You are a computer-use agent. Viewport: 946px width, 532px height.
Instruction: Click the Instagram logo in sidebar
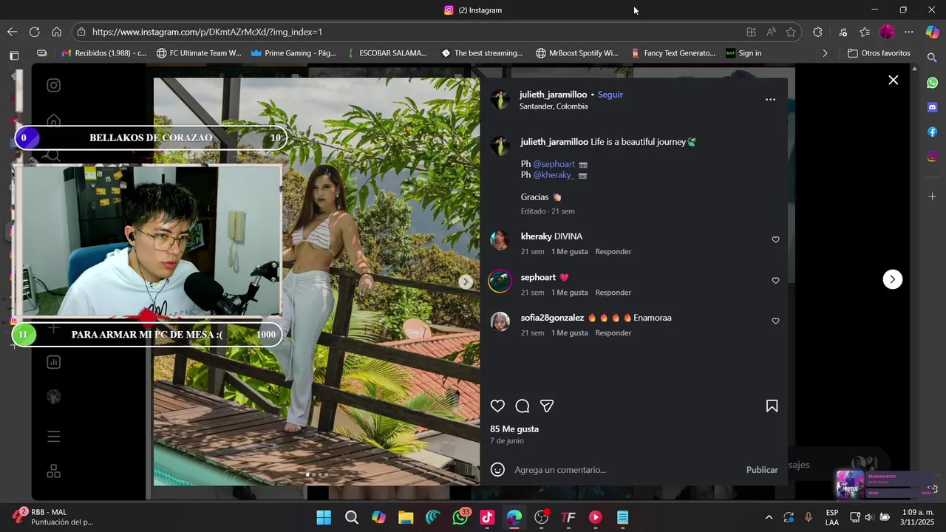tap(54, 85)
